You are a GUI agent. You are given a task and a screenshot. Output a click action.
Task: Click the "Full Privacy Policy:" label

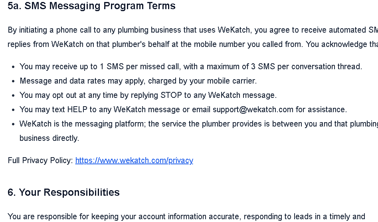pos(40,160)
